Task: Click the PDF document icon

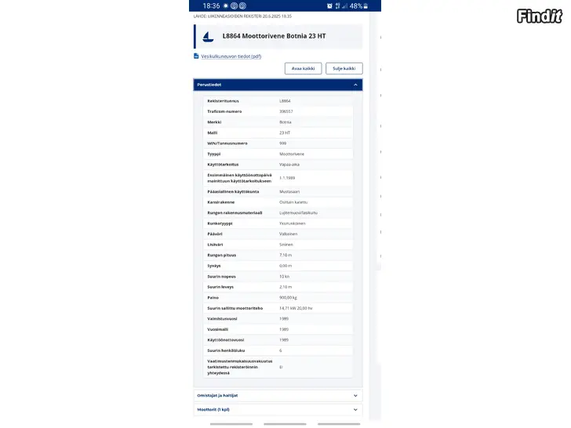Action: point(196,56)
